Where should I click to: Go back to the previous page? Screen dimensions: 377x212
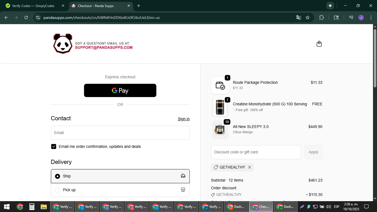[6, 18]
